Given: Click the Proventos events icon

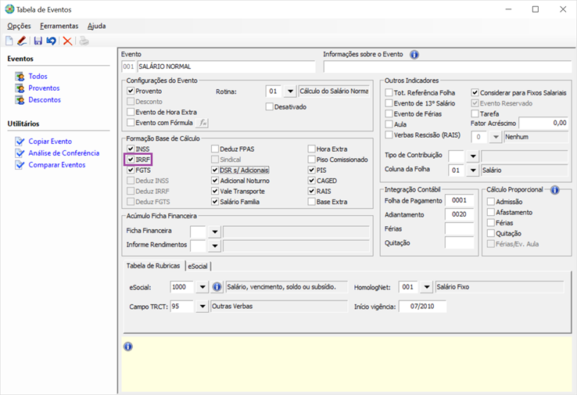Looking at the screenshot, I should tap(20, 88).
